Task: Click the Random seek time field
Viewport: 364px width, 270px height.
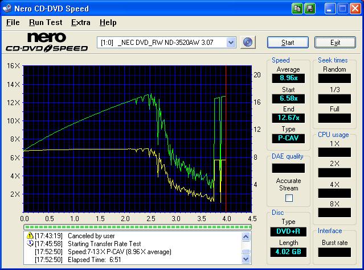Action: (334, 78)
